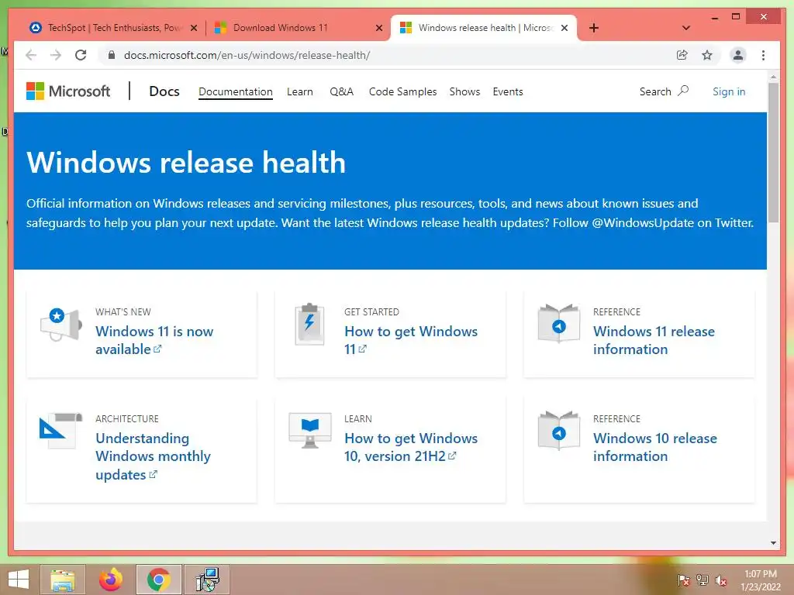Share this page using share icon
This screenshot has height=595, width=794.
pyautogui.click(x=682, y=55)
